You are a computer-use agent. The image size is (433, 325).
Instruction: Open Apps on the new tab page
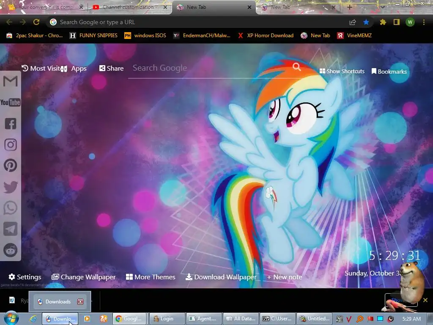74,69
